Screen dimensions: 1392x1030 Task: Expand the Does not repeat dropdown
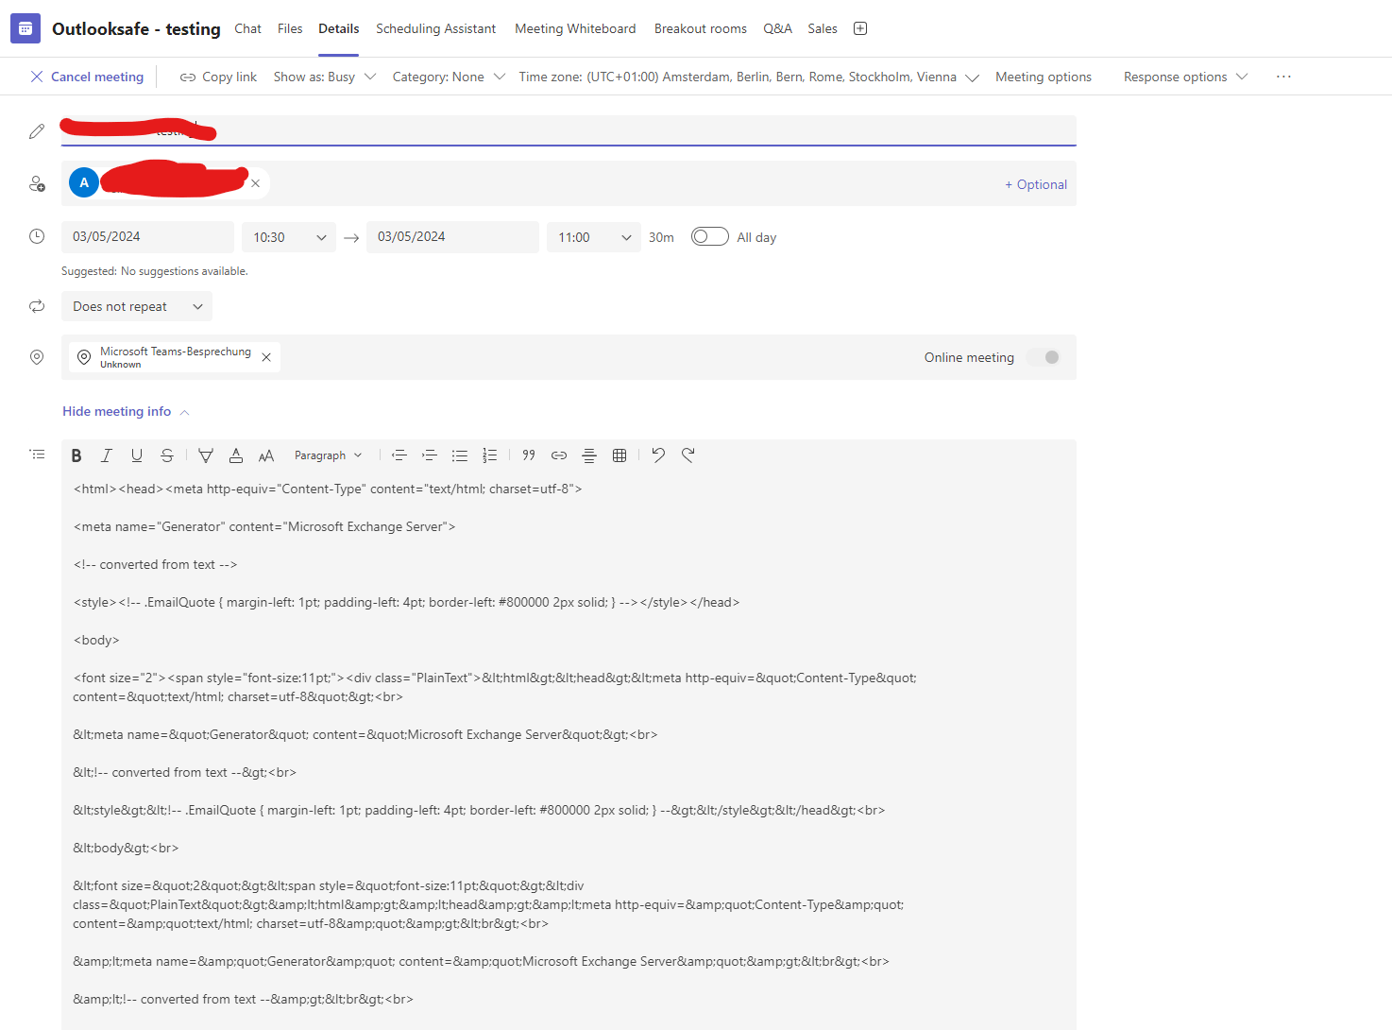pos(137,306)
